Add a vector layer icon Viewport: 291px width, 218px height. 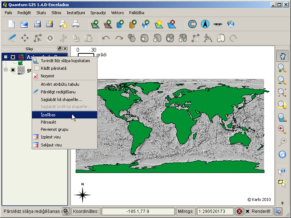(x=95, y=24)
